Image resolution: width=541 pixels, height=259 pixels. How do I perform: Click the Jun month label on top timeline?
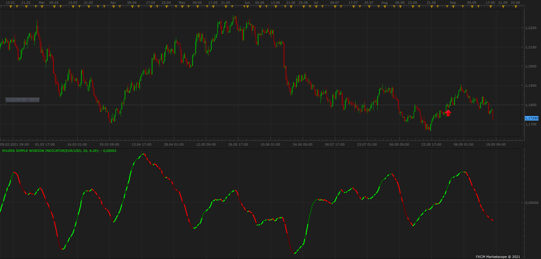coord(247,3)
